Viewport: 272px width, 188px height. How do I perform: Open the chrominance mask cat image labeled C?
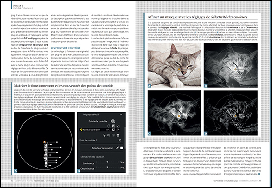[174, 113]
